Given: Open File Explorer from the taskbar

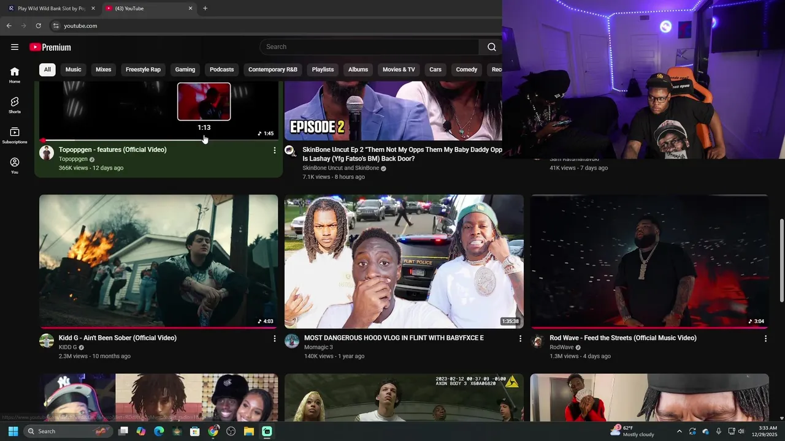Looking at the screenshot, I should pyautogui.click(x=249, y=431).
